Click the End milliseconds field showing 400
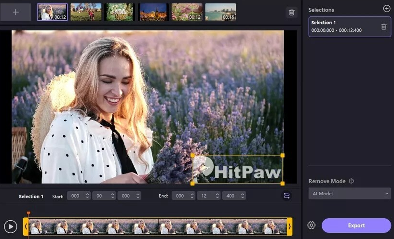Image resolution: width=394 pixels, height=239 pixels. coord(234,196)
